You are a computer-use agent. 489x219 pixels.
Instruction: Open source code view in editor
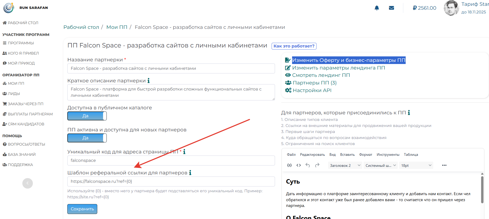[299, 165]
